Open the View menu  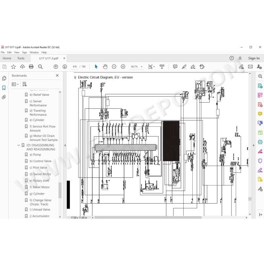[17, 52]
